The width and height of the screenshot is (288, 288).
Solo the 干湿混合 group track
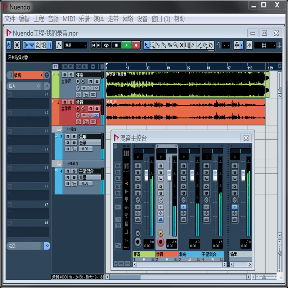(74, 171)
